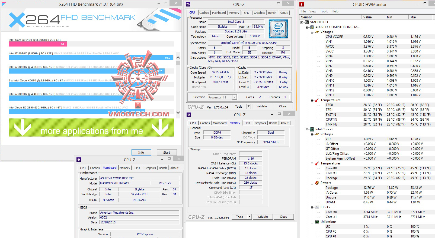Collapse the Temperatures group containing SYSTIN
Screen dimensions: 435x238
312,100
